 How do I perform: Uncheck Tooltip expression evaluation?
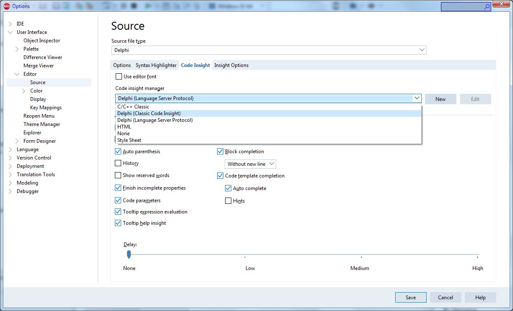click(x=118, y=212)
